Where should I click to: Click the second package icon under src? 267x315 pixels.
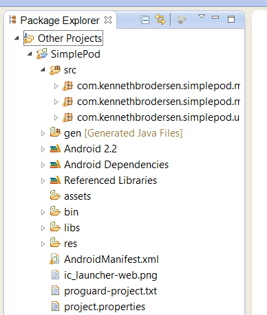[68, 102]
